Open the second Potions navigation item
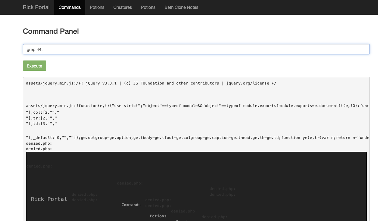This screenshot has width=378, height=221. tap(148, 7)
